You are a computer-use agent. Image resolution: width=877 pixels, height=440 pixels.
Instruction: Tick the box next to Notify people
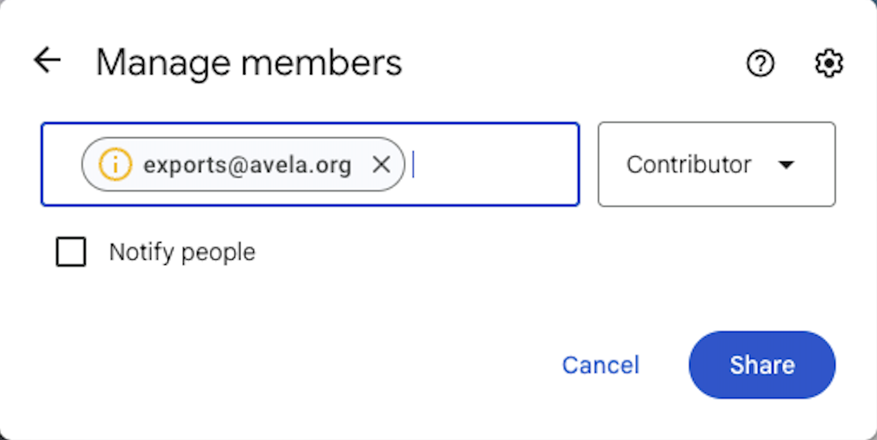point(71,252)
